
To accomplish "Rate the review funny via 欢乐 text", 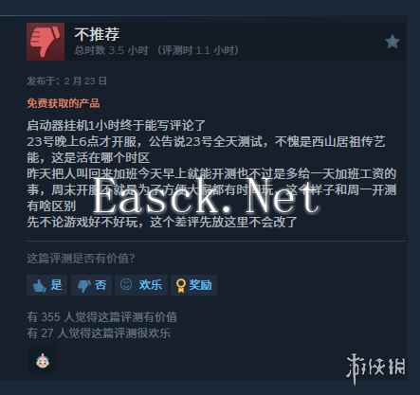I will [x=151, y=285].
